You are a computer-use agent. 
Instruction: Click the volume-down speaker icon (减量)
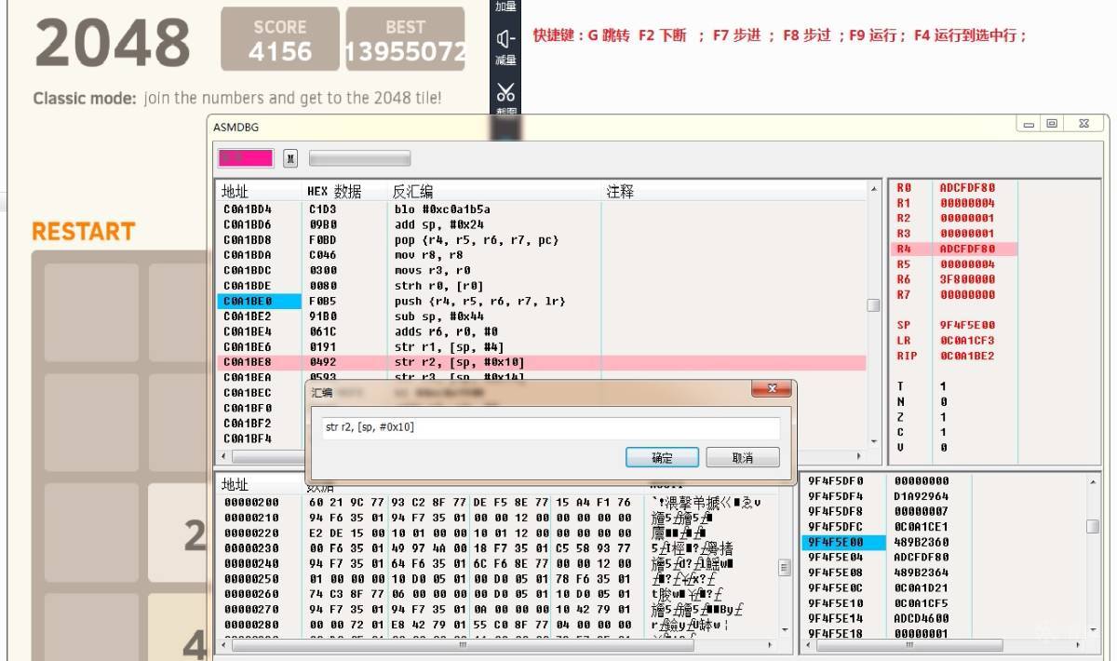[505, 38]
